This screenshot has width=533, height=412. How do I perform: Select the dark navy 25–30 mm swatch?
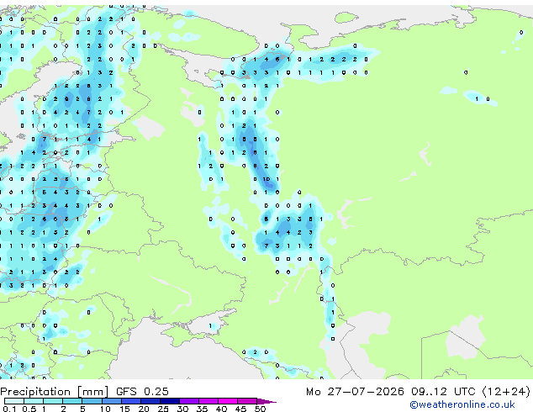point(170,401)
